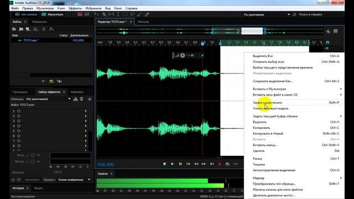Click the Fast Forward button
Screen dimensions: 354x199
pos(204,164)
